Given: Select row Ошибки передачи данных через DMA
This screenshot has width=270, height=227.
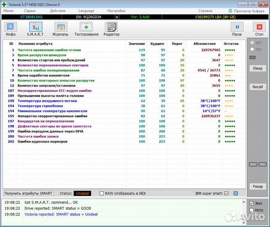Looking at the screenshot, I should pyautogui.click(x=124, y=131).
